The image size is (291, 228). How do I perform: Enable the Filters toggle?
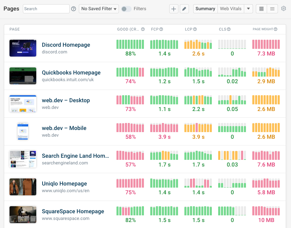[126, 9]
